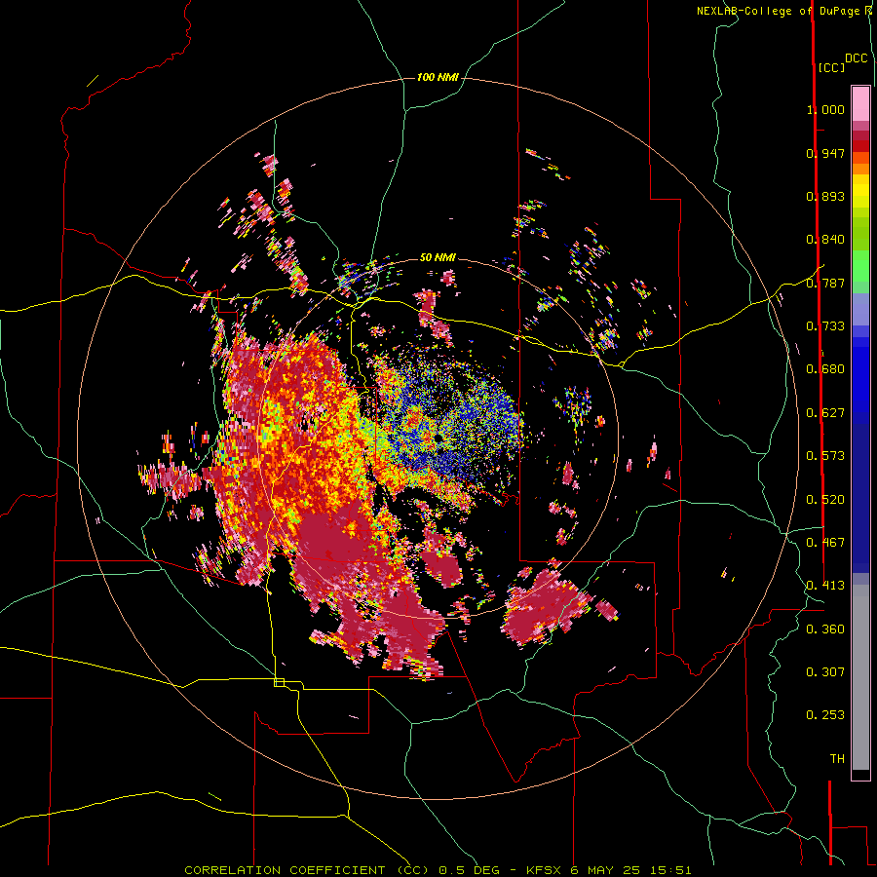Select the 0.733 legend value

tap(825, 326)
